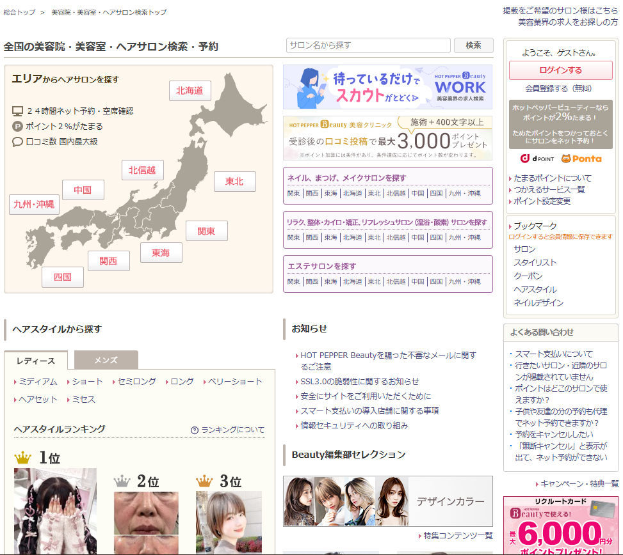Viewport: 623px width, 555px height.
Task: Click 九州・沖縄 under エステサロンを探す
Action: tap(464, 282)
